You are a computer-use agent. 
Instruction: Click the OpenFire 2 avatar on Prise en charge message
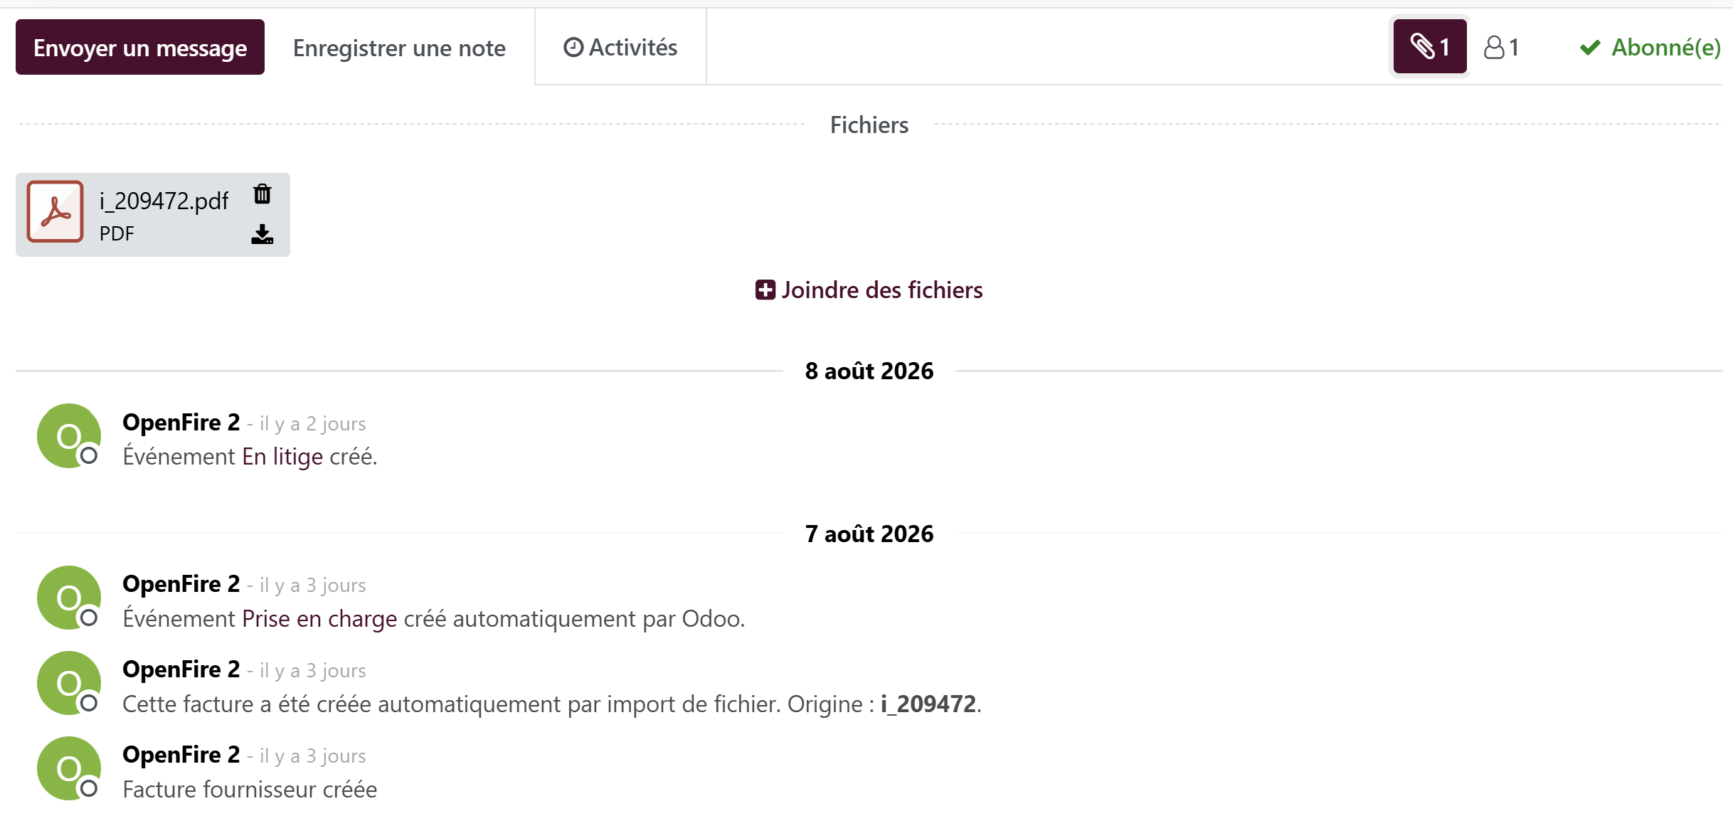(69, 598)
